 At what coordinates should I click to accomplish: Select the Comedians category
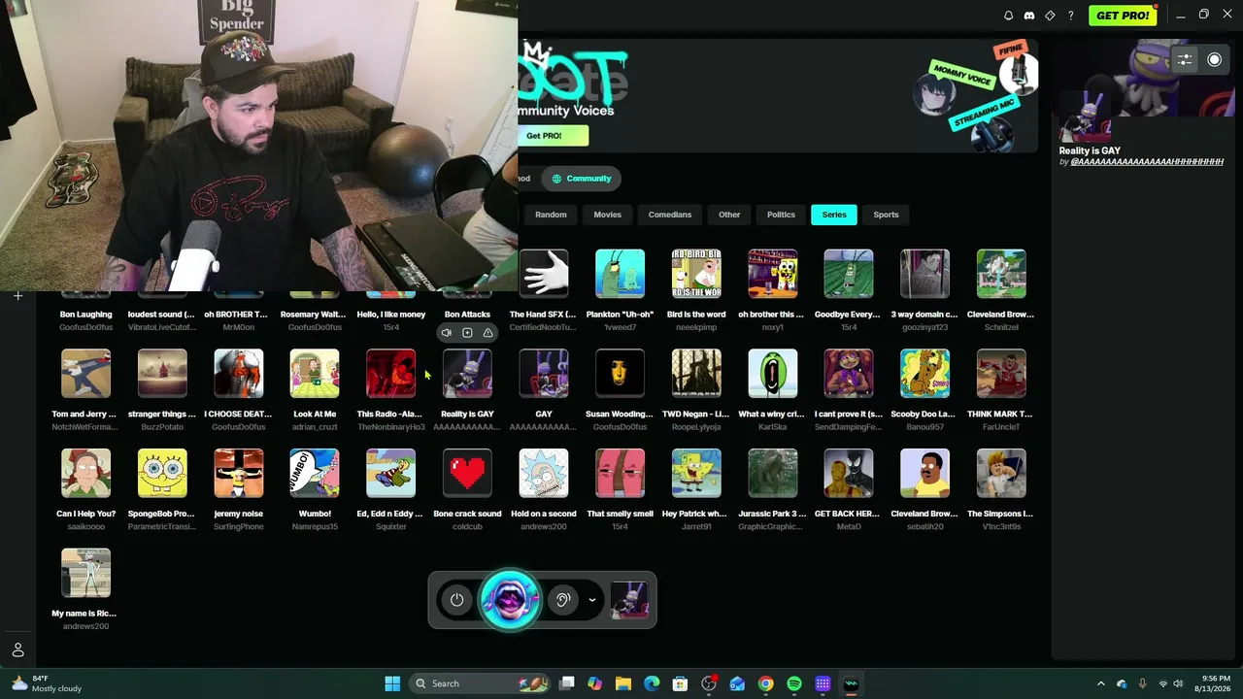point(670,215)
